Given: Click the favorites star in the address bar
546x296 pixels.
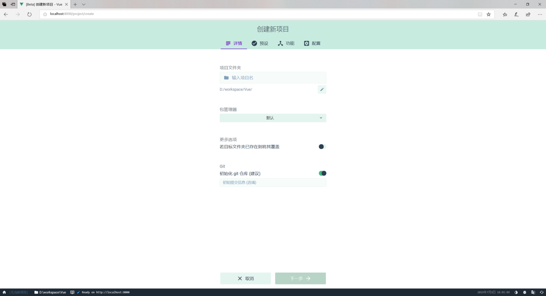Looking at the screenshot, I should [489, 14].
